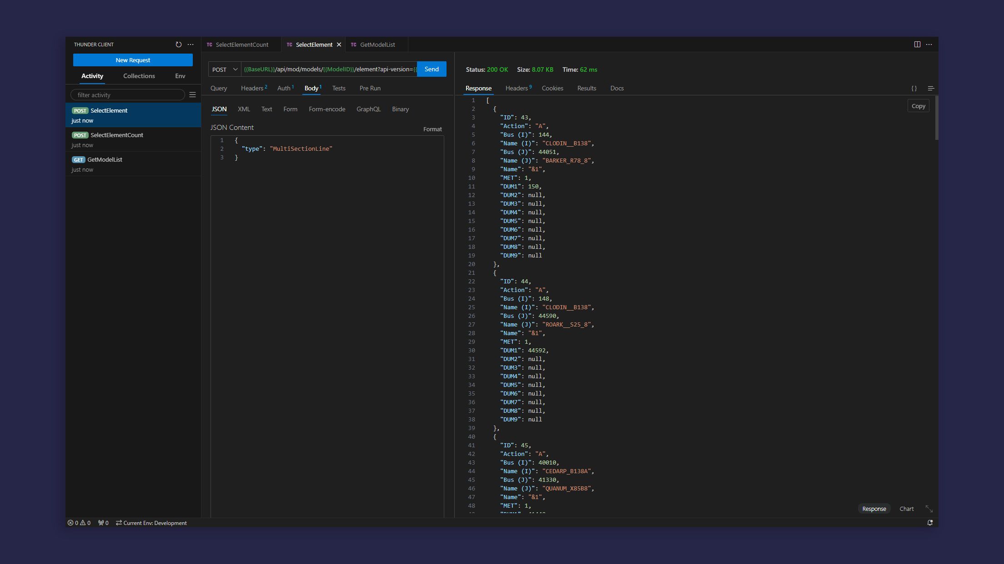Select POST SelectElement activity entry
This screenshot has height=564, width=1004.
click(x=133, y=115)
